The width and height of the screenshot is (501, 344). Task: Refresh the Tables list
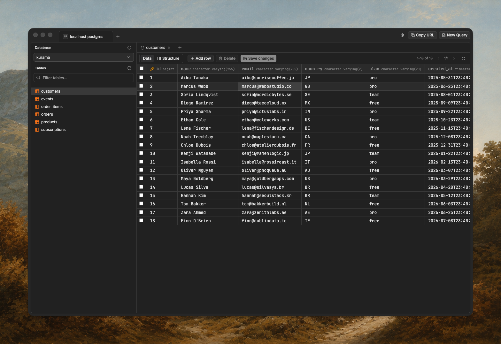pyautogui.click(x=129, y=68)
